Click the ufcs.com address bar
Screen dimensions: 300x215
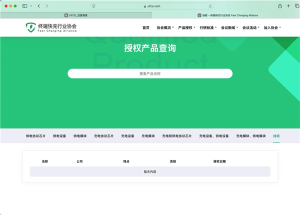click(x=150, y=6)
